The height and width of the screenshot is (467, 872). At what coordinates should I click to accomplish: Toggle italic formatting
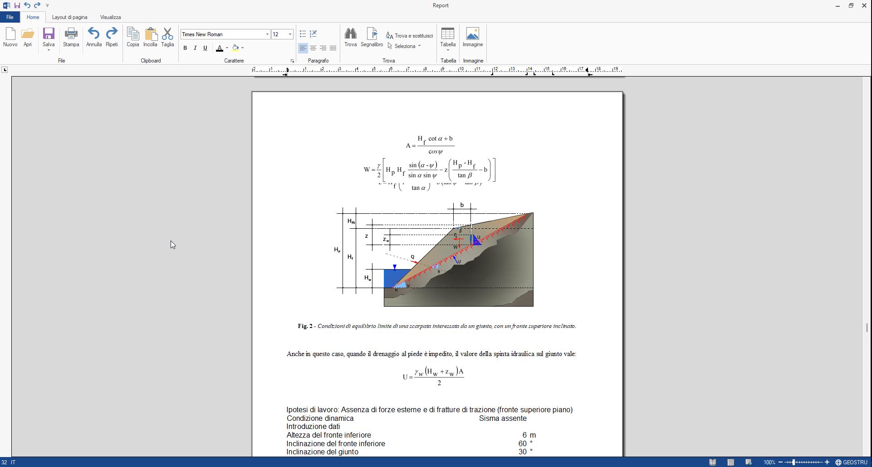tap(195, 48)
